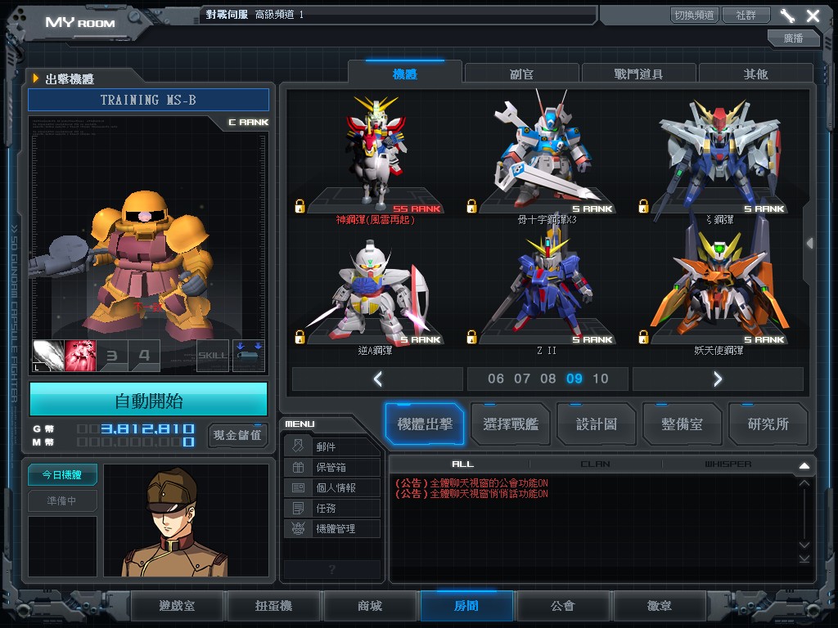
Task: Click the SKILL slot icon
Action: tap(213, 356)
